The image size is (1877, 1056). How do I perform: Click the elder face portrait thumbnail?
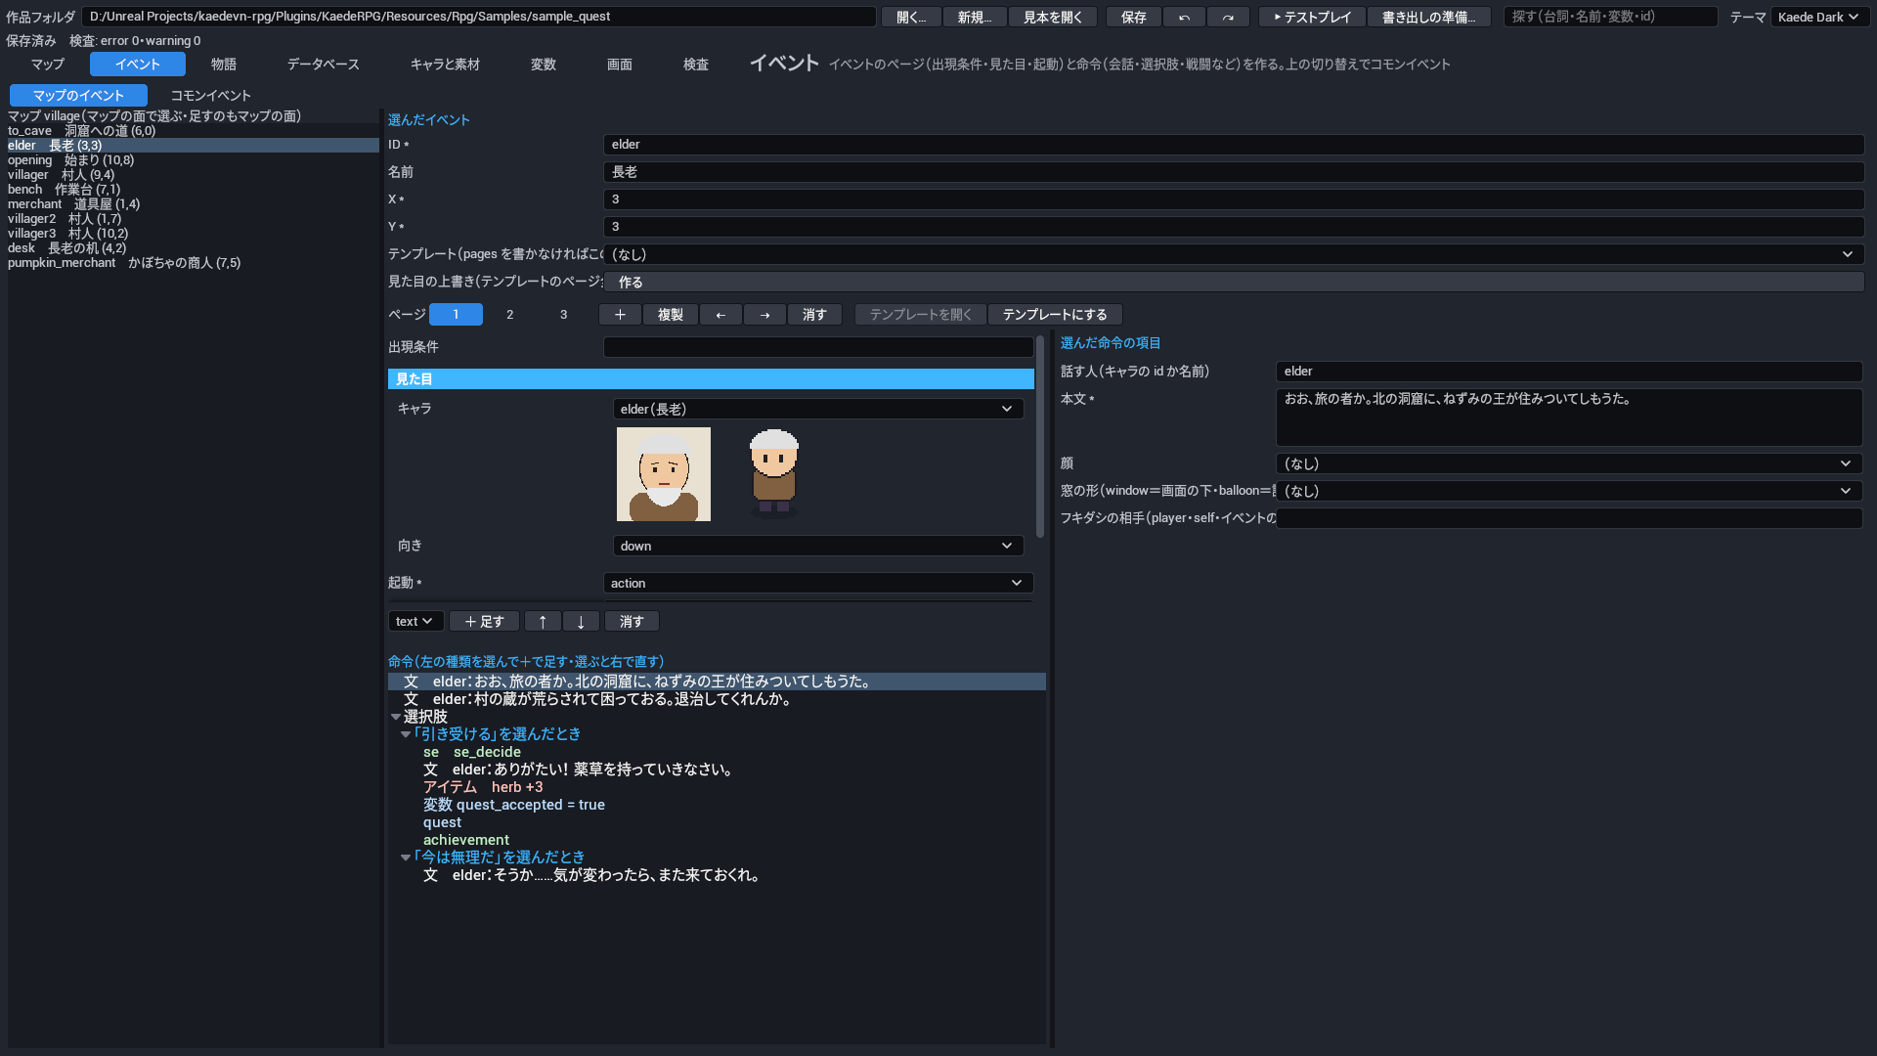664,474
